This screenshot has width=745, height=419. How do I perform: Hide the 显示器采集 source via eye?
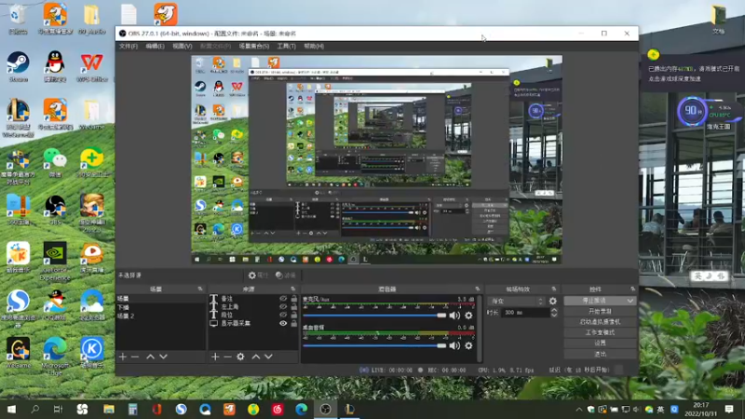coord(283,323)
